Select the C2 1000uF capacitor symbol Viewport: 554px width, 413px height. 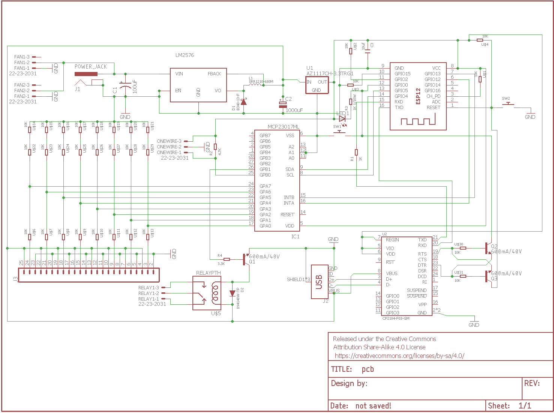click(x=283, y=105)
